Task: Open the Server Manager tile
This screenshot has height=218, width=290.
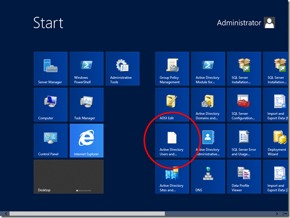Action: (50, 68)
